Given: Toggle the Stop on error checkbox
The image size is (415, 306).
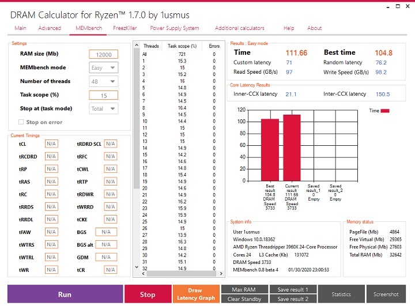Looking at the screenshot, I should point(21,122).
